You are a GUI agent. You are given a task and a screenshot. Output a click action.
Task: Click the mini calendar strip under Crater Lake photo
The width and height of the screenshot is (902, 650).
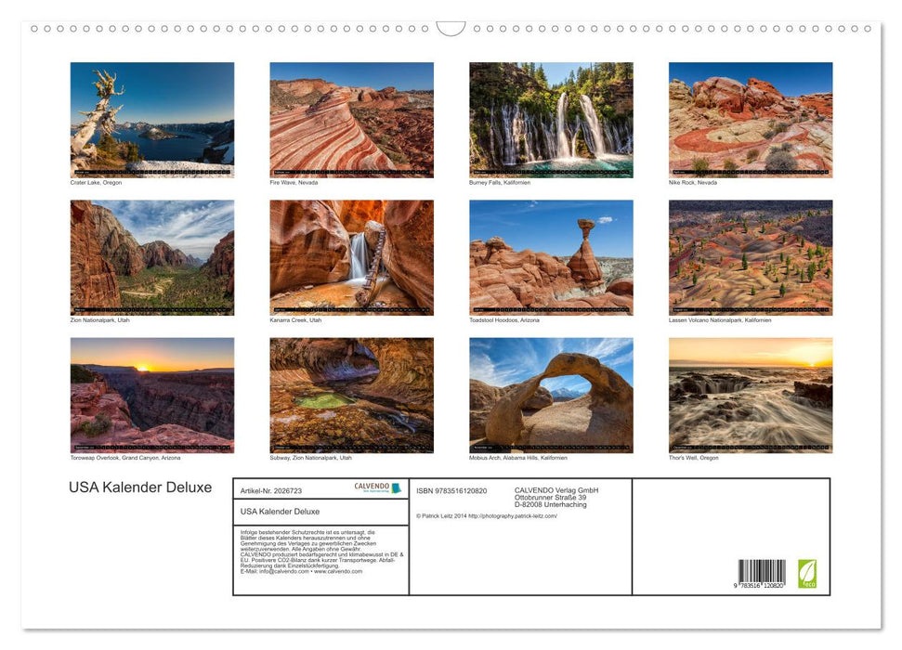[x=152, y=173]
